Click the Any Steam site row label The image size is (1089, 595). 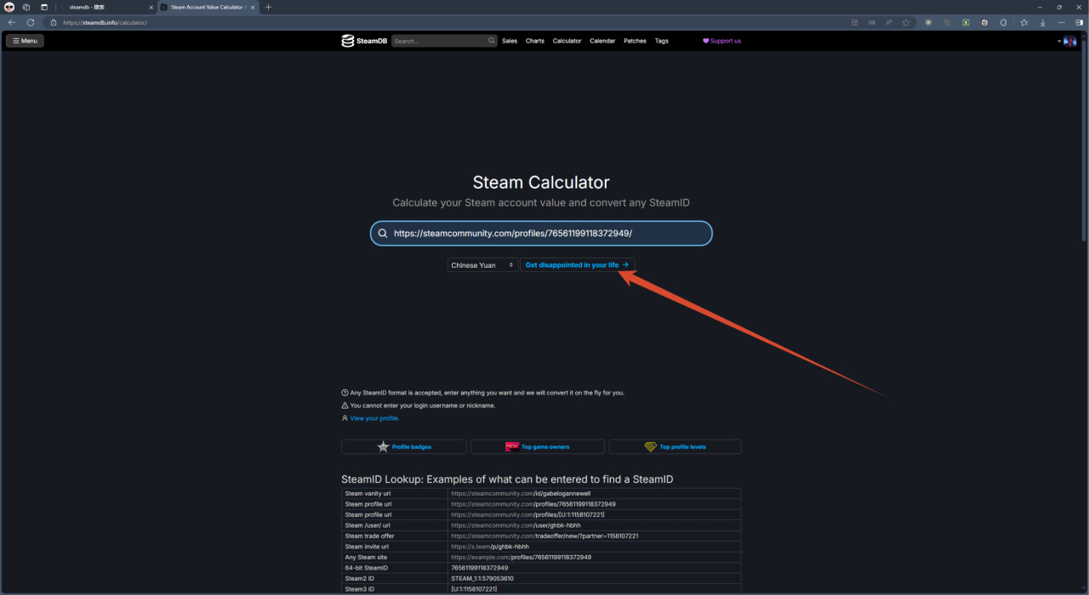point(366,558)
